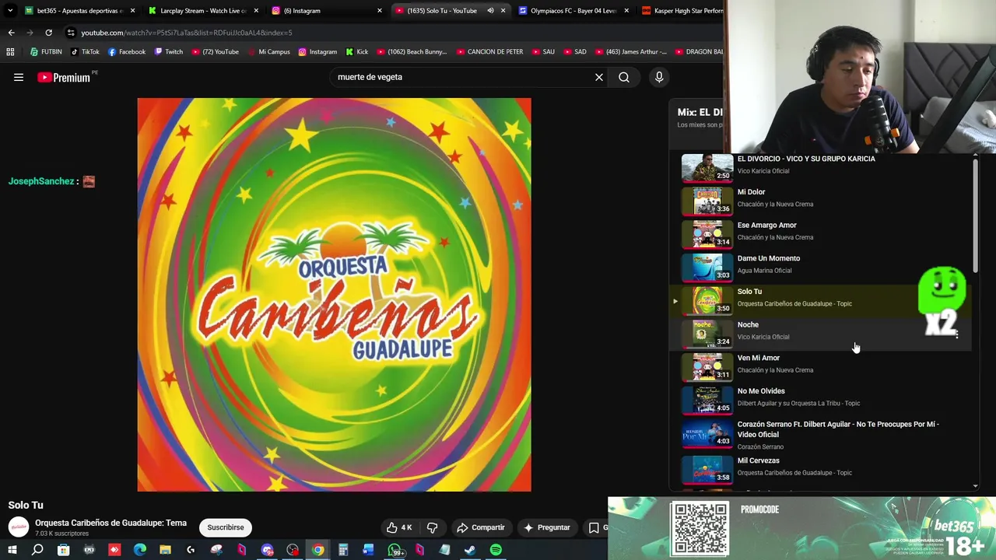Open WhatsApp from taskbar
This screenshot has width=996, height=560.
(395, 550)
